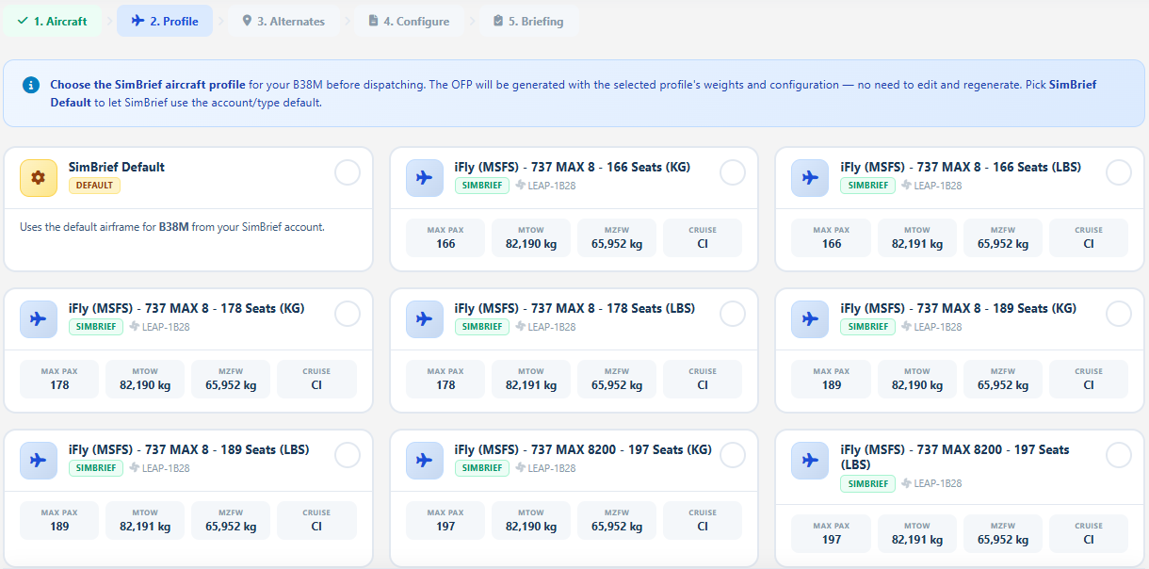The image size is (1149, 569).
Task: Click the airplane icon on the Profile step
Action: coord(138,21)
